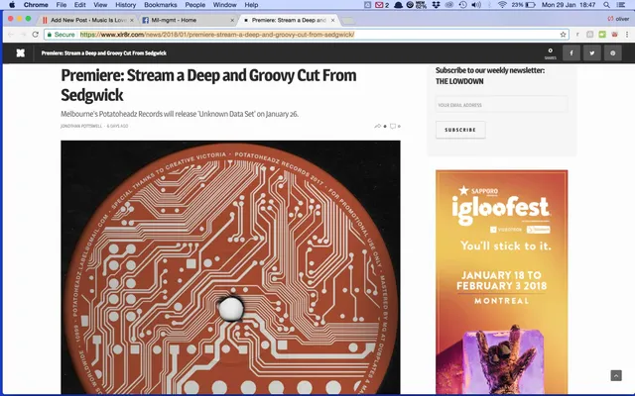
Task: Click the Igloofest advertisement banner
Action: [x=501, y=281]
